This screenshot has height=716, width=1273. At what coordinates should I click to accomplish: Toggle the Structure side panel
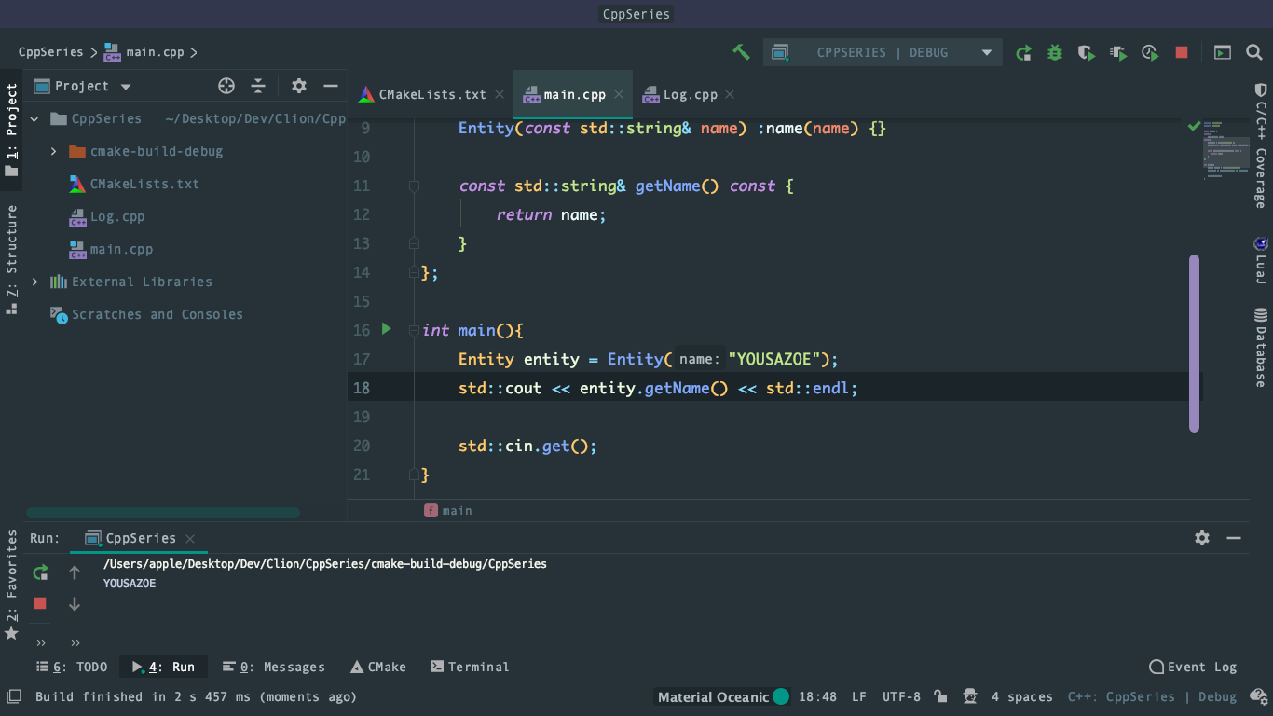[11, 258]
